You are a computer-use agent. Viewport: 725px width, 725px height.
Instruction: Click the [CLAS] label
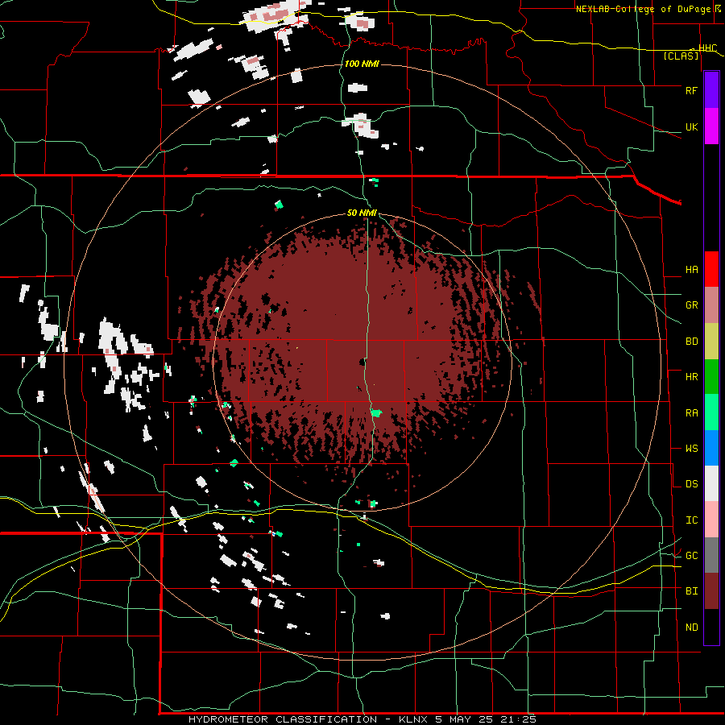click(681, 56)
